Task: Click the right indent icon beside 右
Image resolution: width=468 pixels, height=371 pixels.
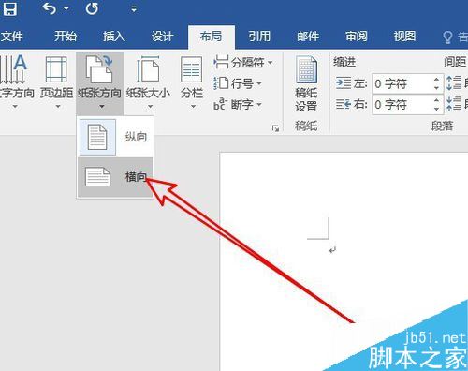Action: pyautogui.click(x=344, y=104)
